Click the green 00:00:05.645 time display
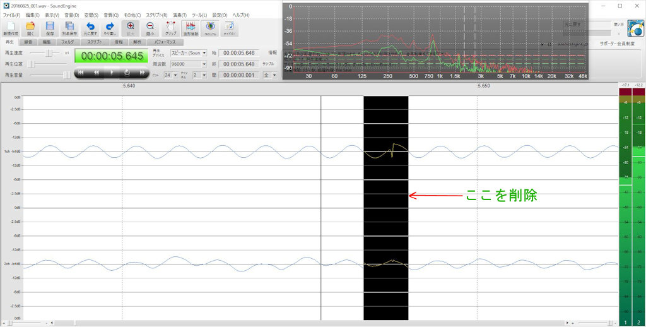 point(111,56)
